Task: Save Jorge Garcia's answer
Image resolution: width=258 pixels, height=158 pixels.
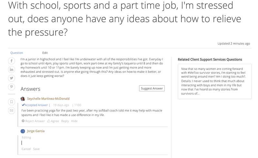Action: click(36, 149)
